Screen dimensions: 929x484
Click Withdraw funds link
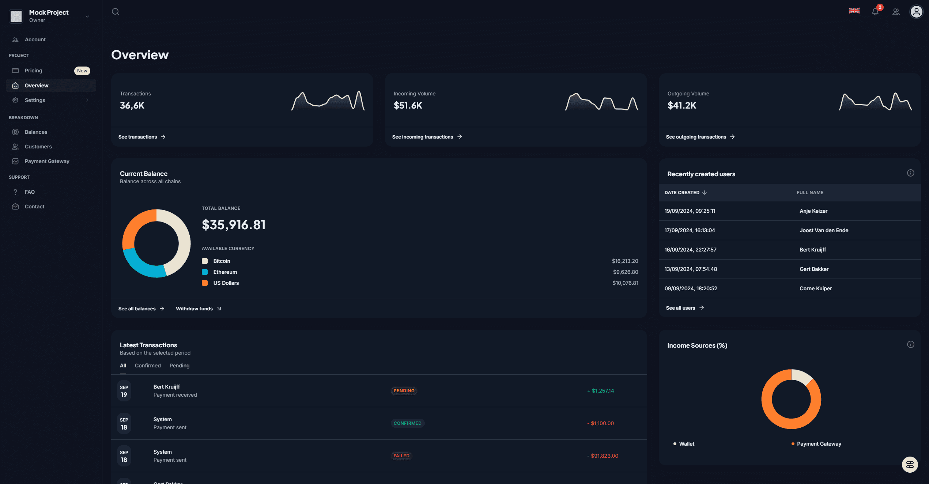click(x=199, y=309)
